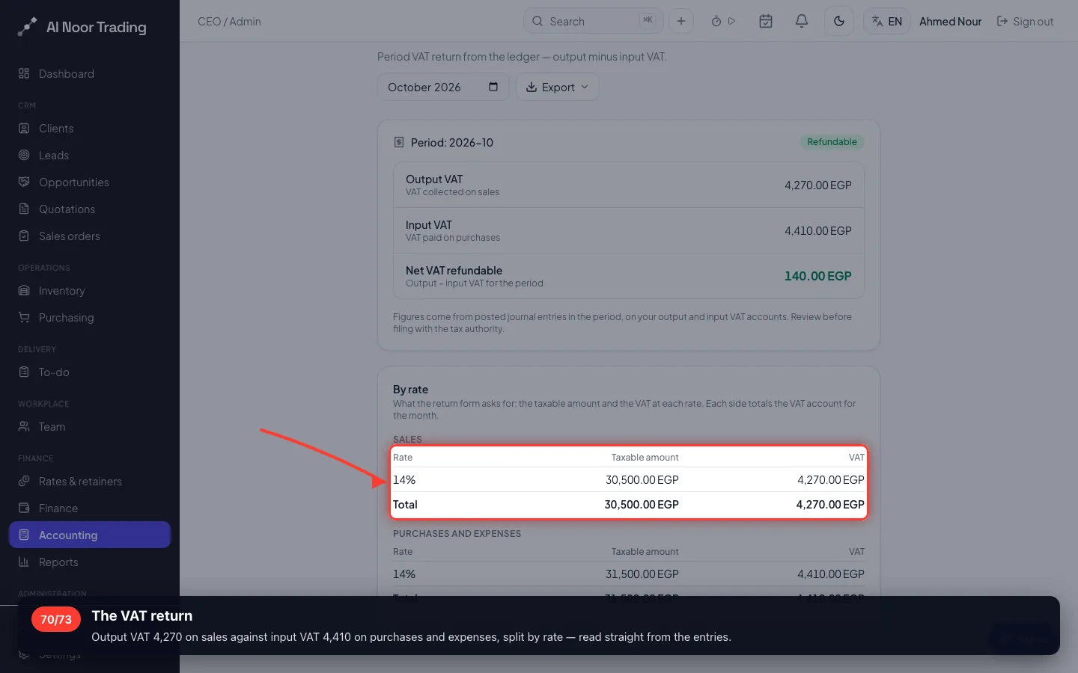Click the Search field in top bar
The height and width of the screenshot is (673, 1078).
point(593,21)
